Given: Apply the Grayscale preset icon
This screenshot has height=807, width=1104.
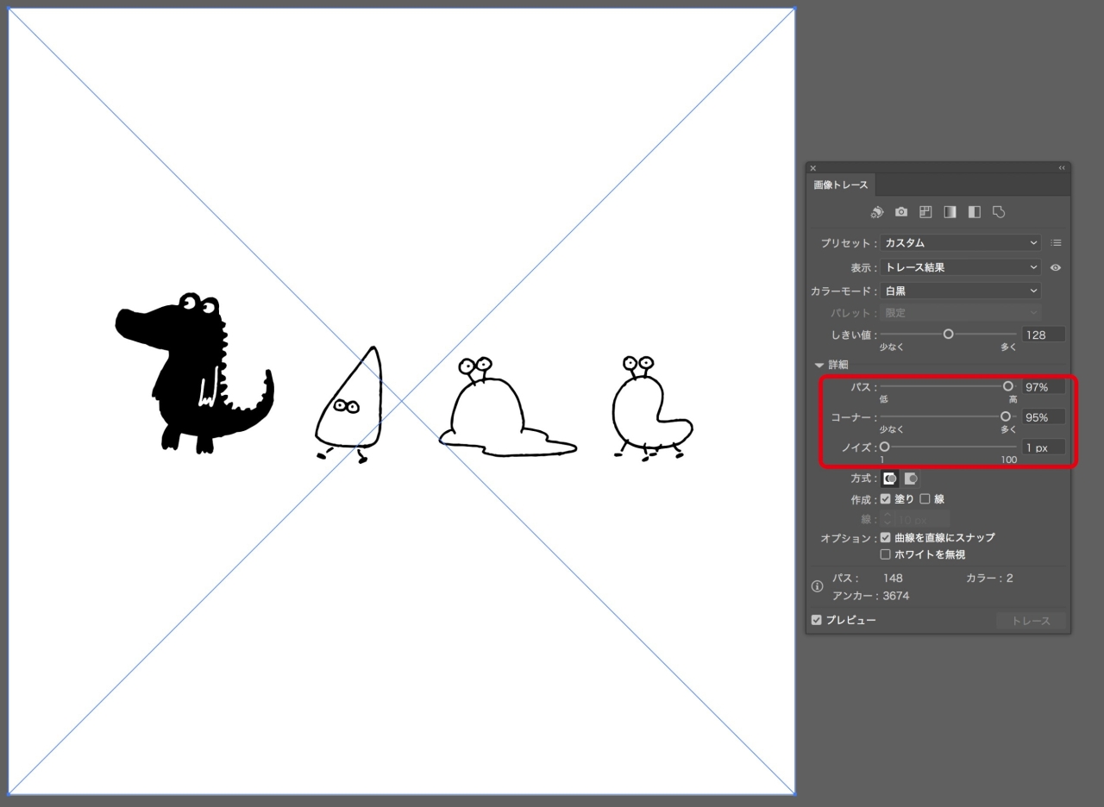Looking at the screenshot, I should click(950, 212).
